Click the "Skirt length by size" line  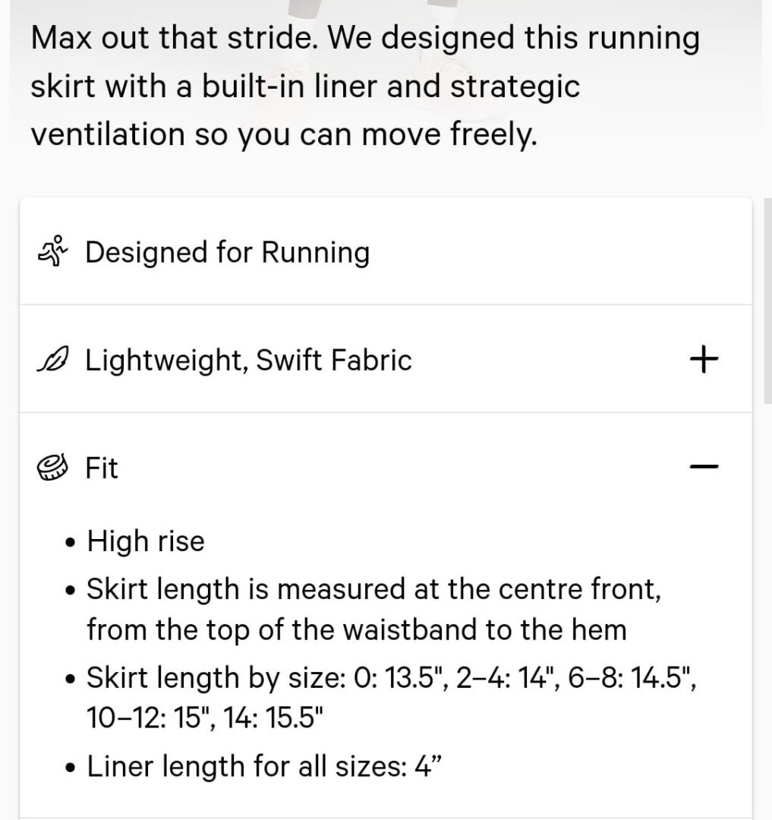point(392,678)
